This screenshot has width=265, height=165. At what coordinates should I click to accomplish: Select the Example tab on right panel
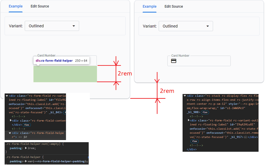[x=150, y=6]
